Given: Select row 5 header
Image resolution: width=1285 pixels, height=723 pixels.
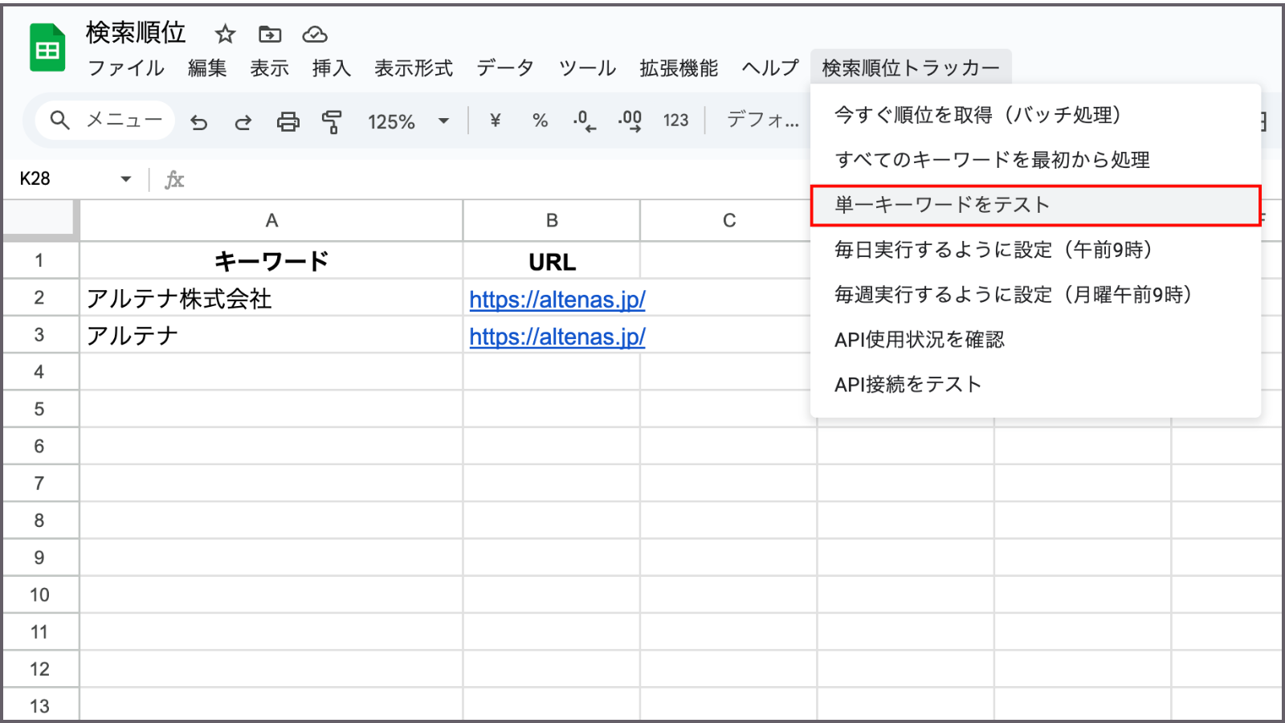Looking at the screenshot, I should pyautogui.click(x=39, y=409).
